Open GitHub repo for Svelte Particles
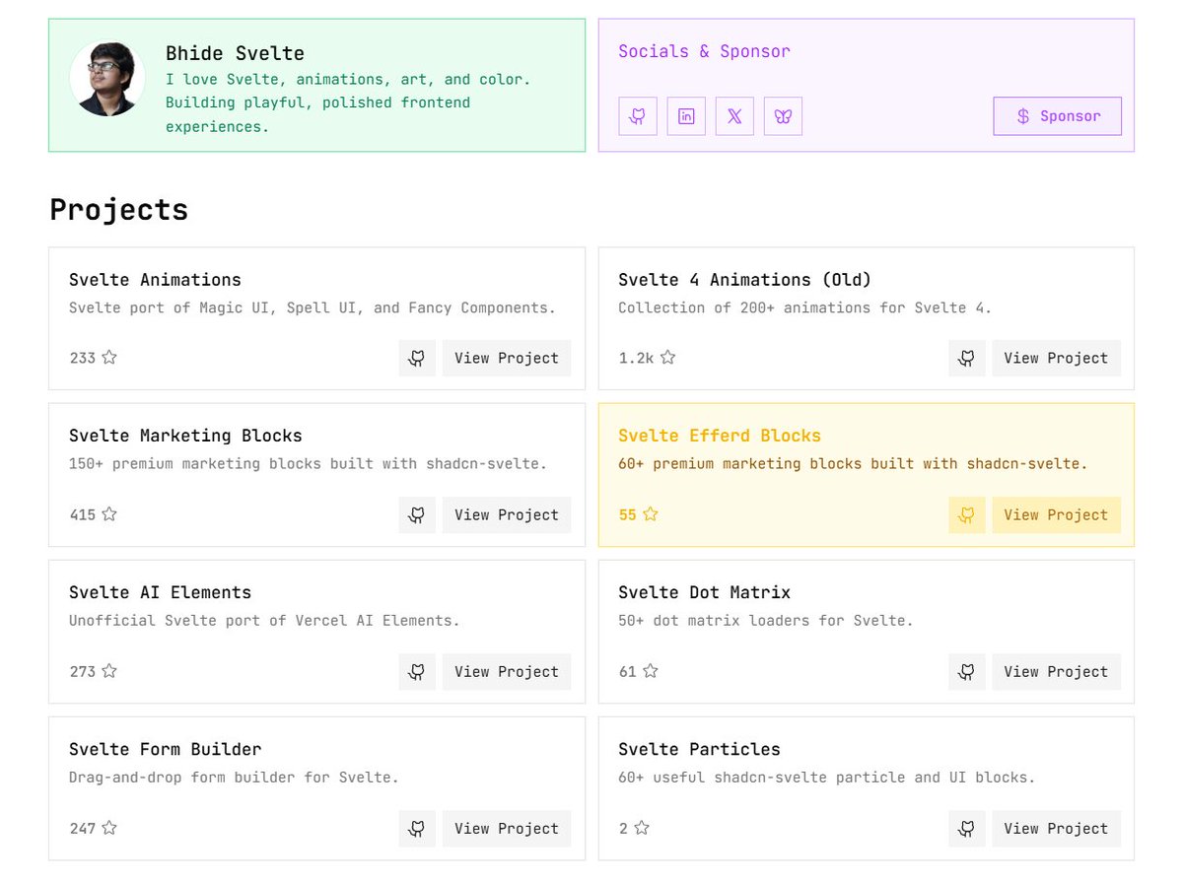This screenshot has height=881, width=1183. (x=967, y=829)
